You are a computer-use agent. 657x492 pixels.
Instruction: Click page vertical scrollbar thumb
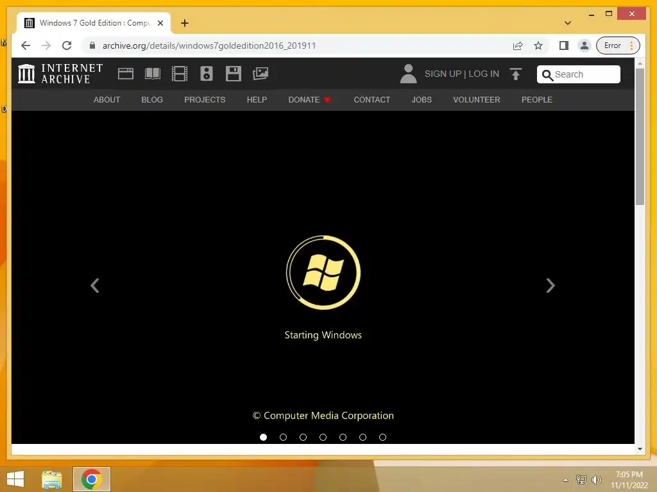click(x=640, y=136)
